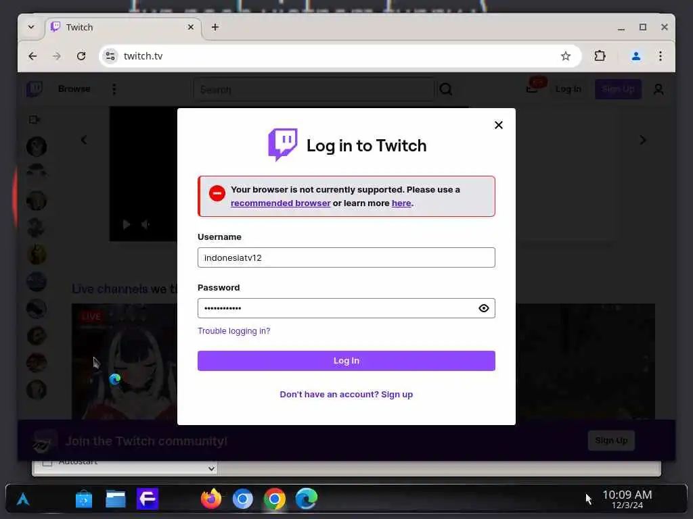Open the software store taskbar icon

click(83, 499)
